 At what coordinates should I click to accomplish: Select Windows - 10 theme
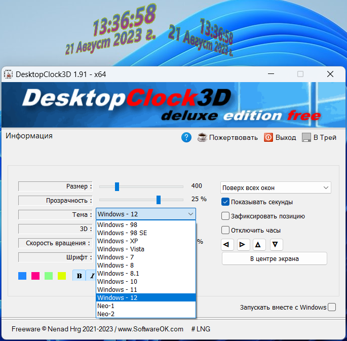[x=146, y=282]
